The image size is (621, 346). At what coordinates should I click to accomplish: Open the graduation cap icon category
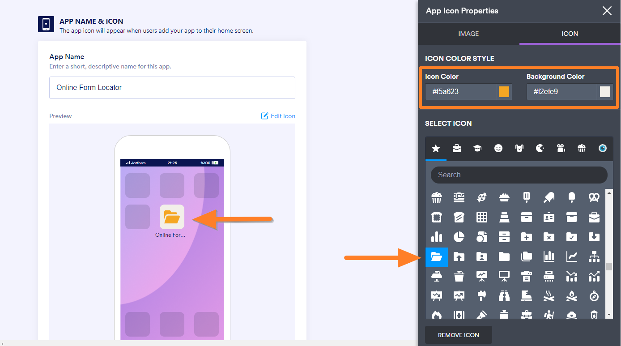click(477, 149)
